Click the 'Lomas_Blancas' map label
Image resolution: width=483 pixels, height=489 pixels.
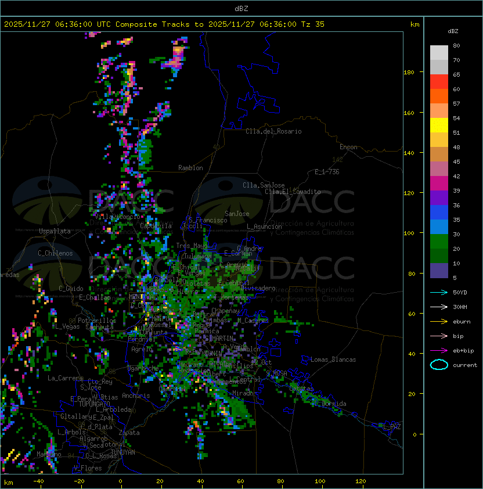coord(333,359)
